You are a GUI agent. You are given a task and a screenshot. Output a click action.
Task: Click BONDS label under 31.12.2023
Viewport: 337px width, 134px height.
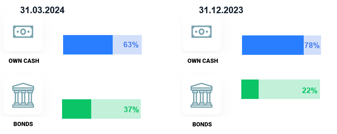(202, 124)
